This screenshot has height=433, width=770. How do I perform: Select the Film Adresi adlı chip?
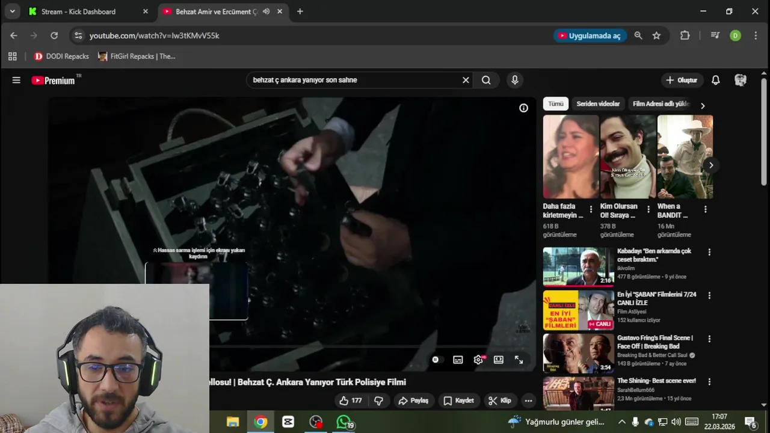661,104
